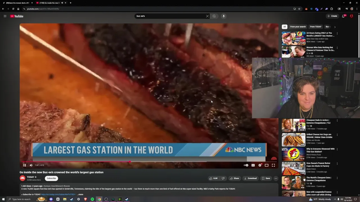Mute the video volume icon

tap(31, 165)
